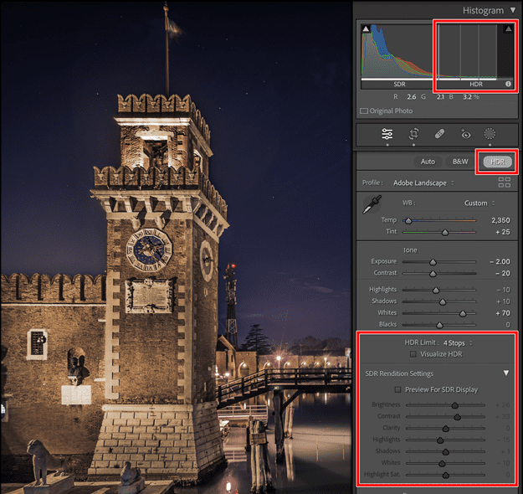Enable the Visualize HDR checkbox
523x494 pixels.
click(413, 354)
